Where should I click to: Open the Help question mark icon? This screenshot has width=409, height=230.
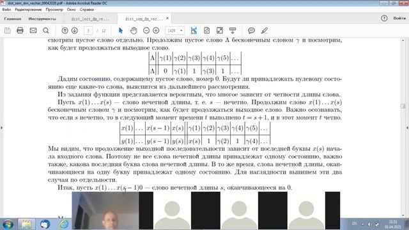pyautogui.click(x=384, y=19)
